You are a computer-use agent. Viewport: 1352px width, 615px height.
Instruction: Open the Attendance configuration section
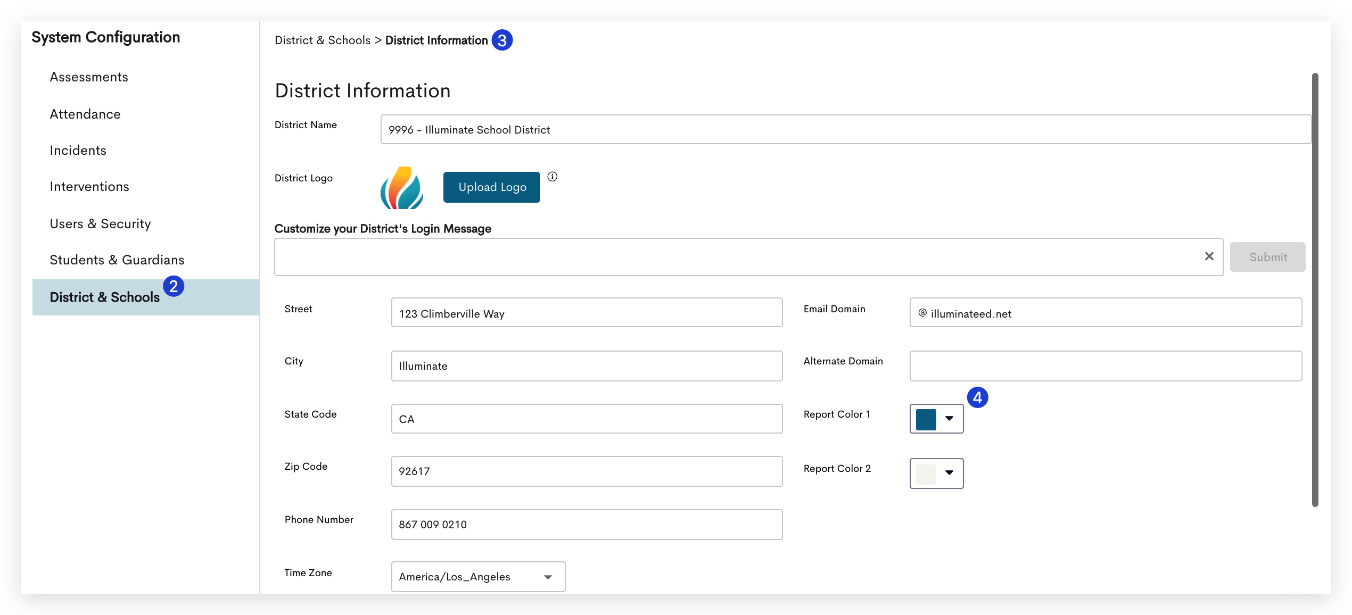click(x=85, y=114)
